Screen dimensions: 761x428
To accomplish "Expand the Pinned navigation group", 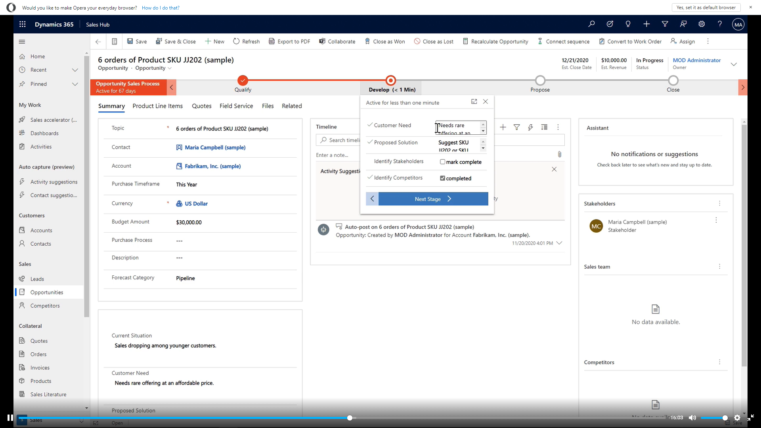I will click(75, 84).
